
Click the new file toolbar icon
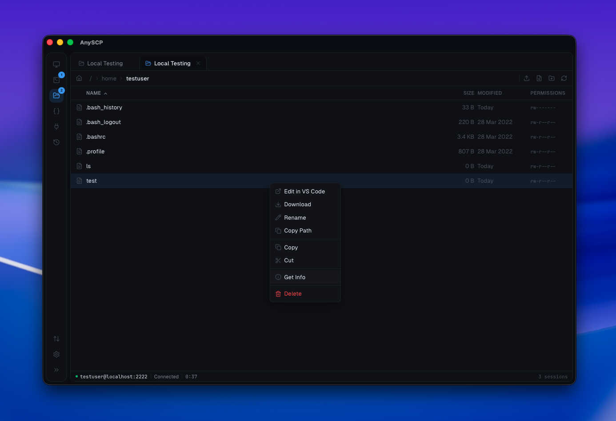pyautogui.click(x=539, y=78)
